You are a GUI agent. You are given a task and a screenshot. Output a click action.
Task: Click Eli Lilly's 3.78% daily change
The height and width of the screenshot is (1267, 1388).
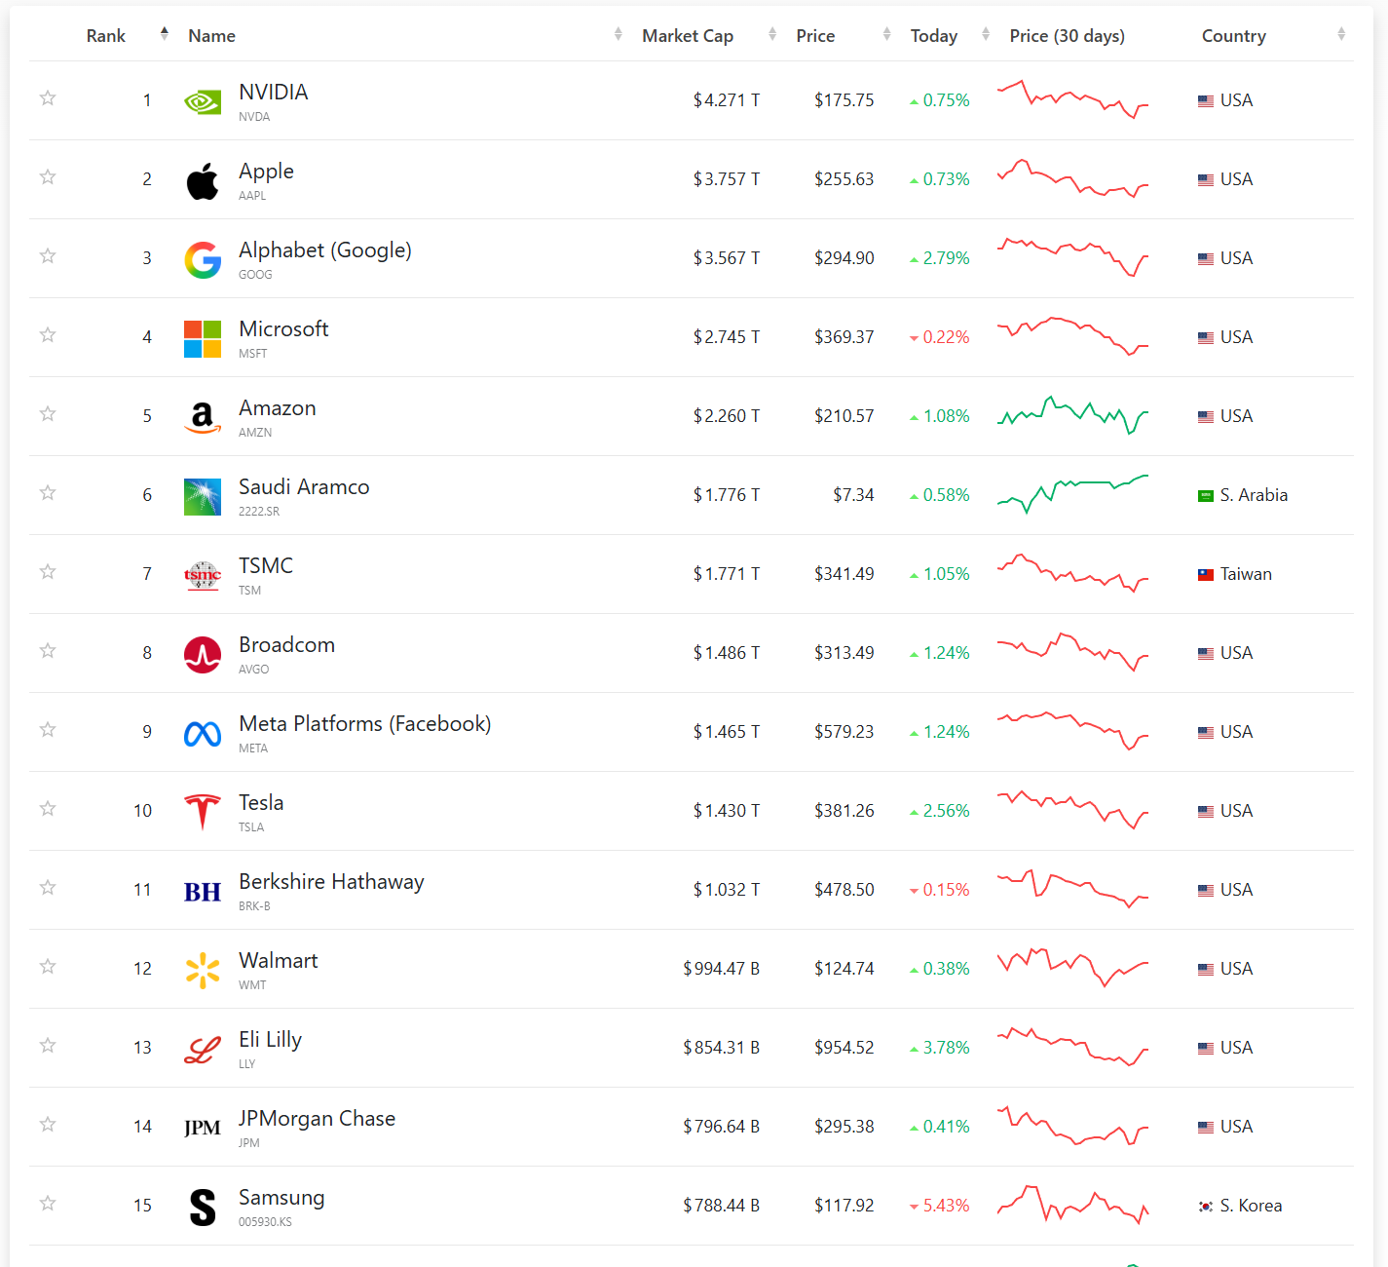point(940,1048)
